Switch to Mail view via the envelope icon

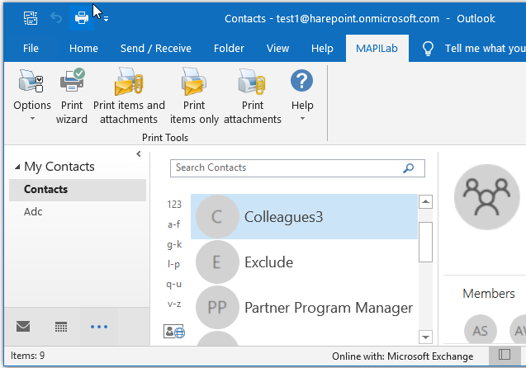point(23,327)
